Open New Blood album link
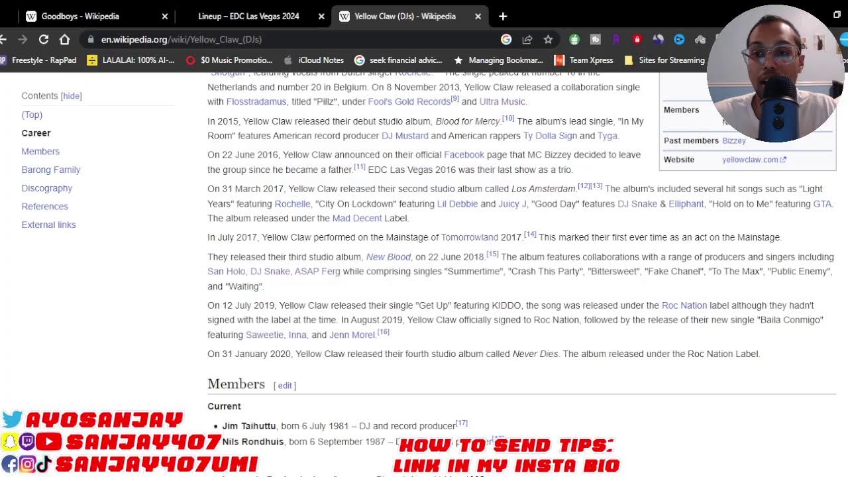This screenshot has height=477, width=848. pyautogui.click(x=388, y=257)
